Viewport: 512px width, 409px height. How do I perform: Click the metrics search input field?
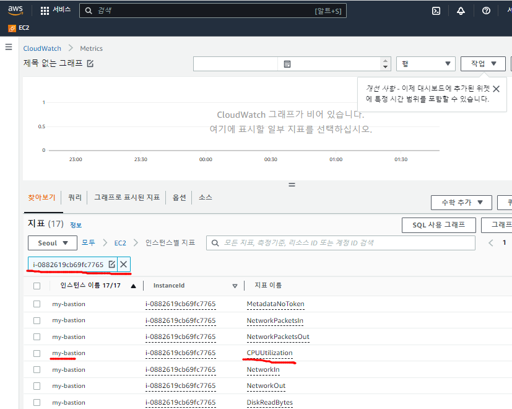[341, 243]
